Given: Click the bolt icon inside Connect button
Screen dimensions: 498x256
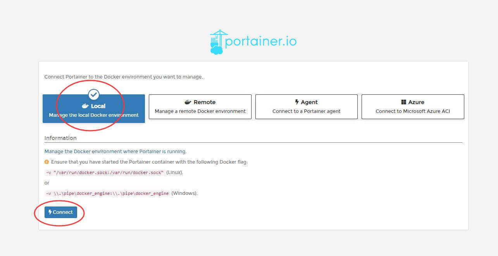Looking at the screenshot, I should click(50, 212).
